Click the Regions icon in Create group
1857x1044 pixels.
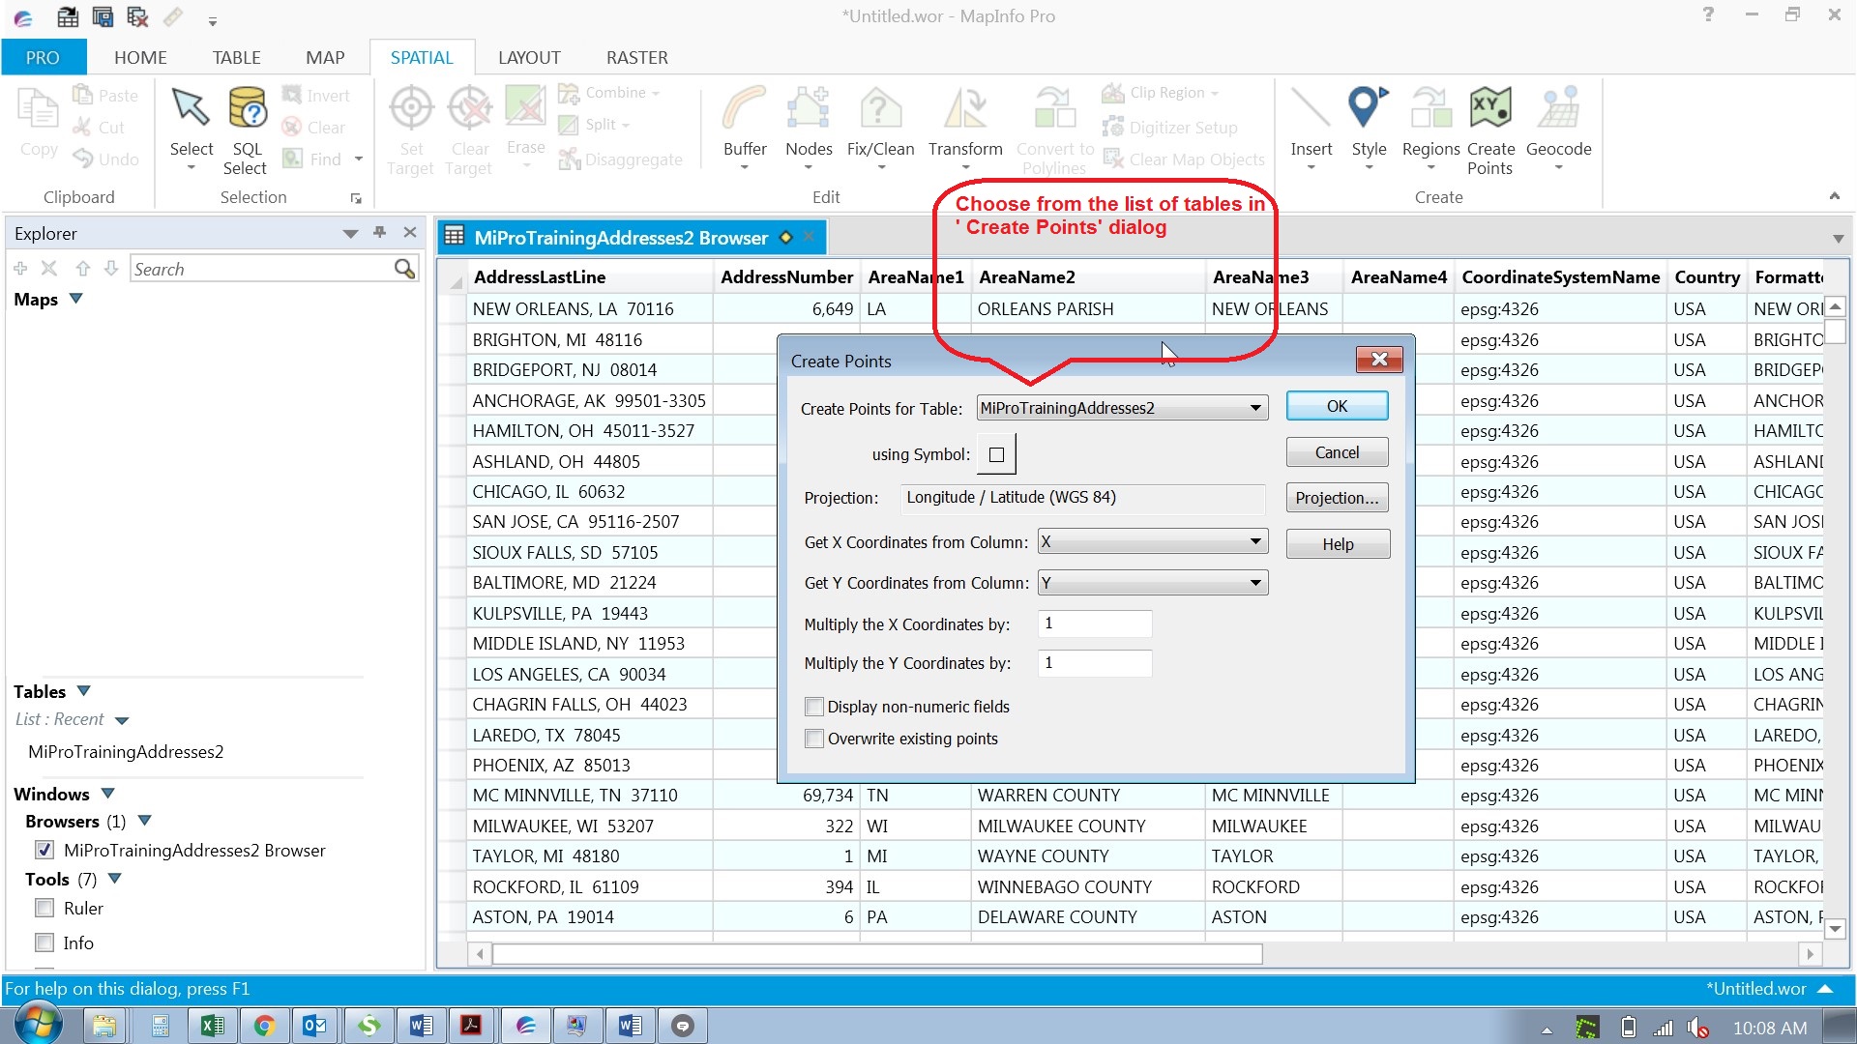pos(1430,108)
